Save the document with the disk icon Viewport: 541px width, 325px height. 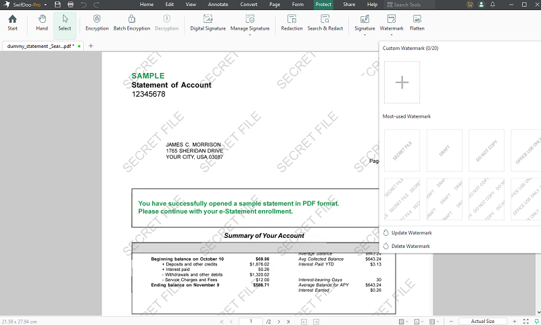[x=57, y=5]
